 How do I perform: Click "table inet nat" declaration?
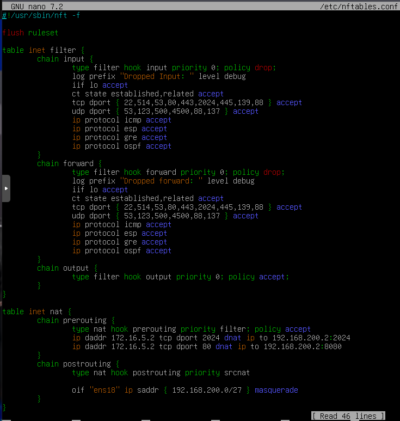[36, 312]
